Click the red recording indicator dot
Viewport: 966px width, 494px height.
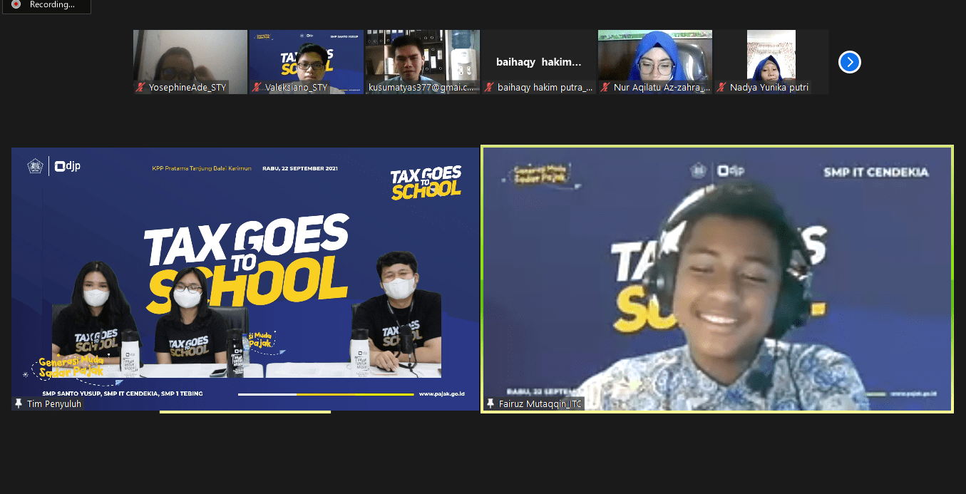click(16, 5)
